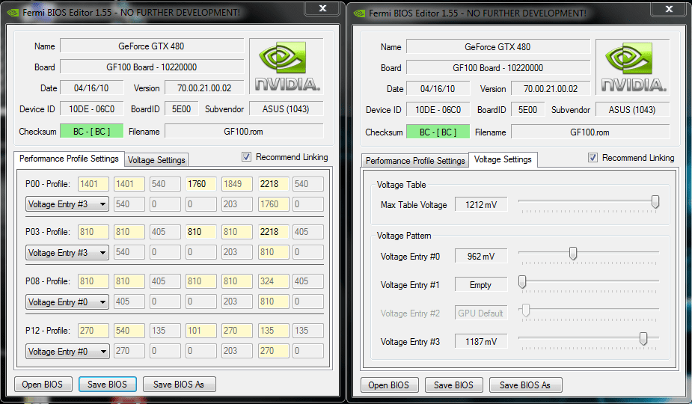
Task: Open P12 profile Voltage Entry #0 dropdown
Action: click(x=67, y=352)
